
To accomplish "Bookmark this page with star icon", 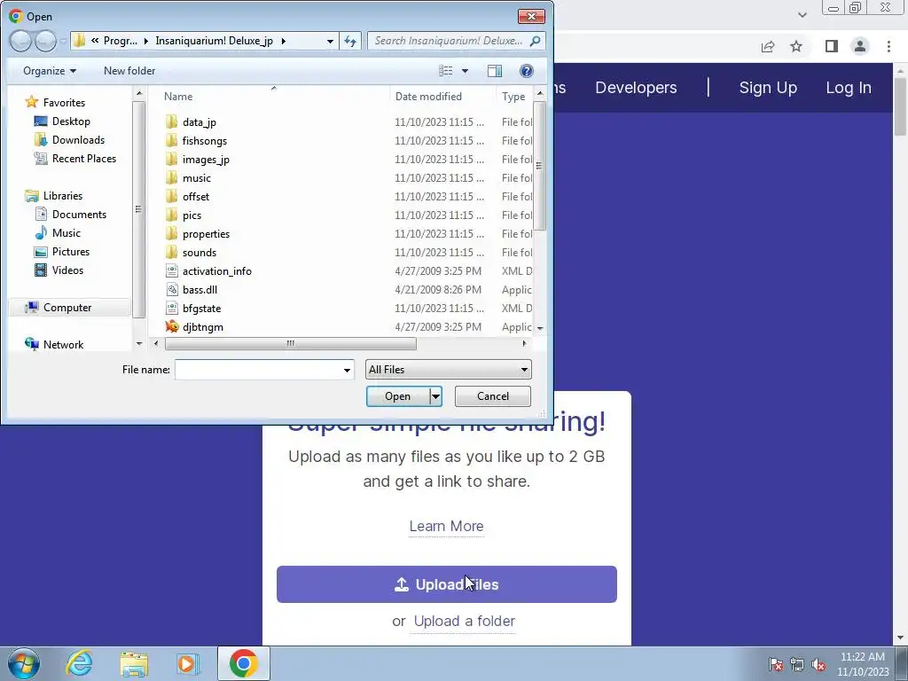I will pos(796,46).
